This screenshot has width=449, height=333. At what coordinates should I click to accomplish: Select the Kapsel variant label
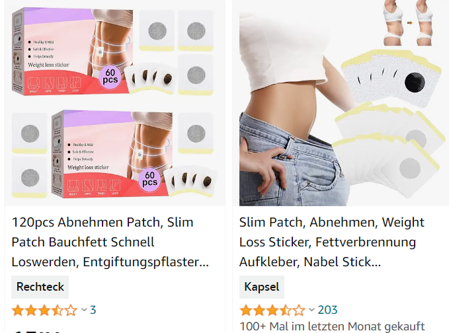[x=262, y=287]
